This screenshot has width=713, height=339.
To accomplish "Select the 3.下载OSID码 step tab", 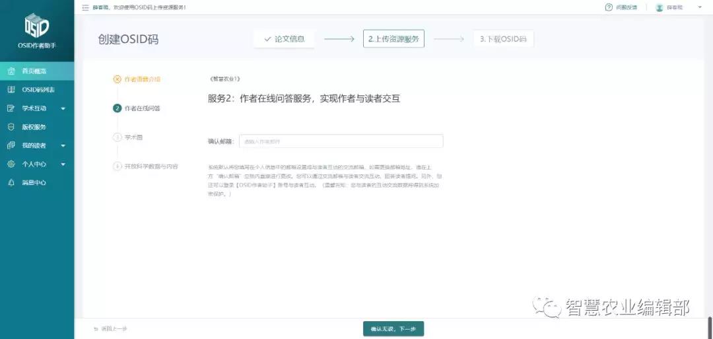I will click(x=503, y=39).
